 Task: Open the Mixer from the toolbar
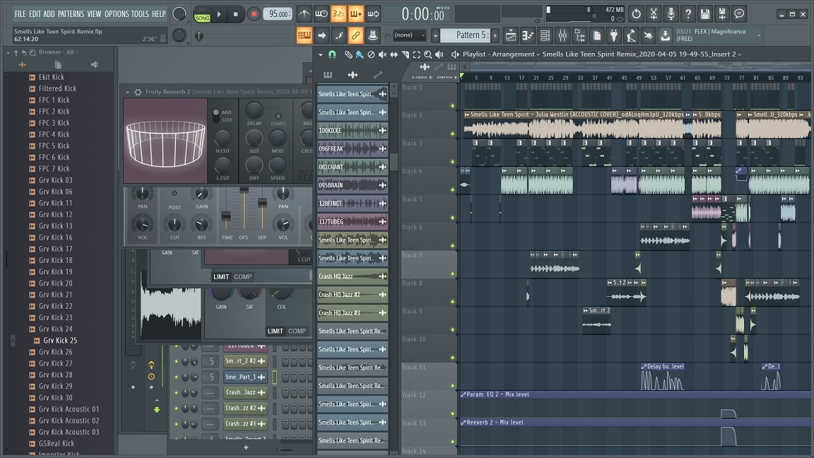[x=562, y=35]
